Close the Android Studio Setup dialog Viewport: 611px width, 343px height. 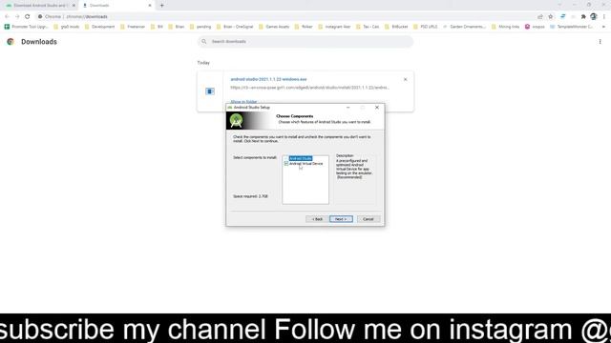click(x=377, y=108)
